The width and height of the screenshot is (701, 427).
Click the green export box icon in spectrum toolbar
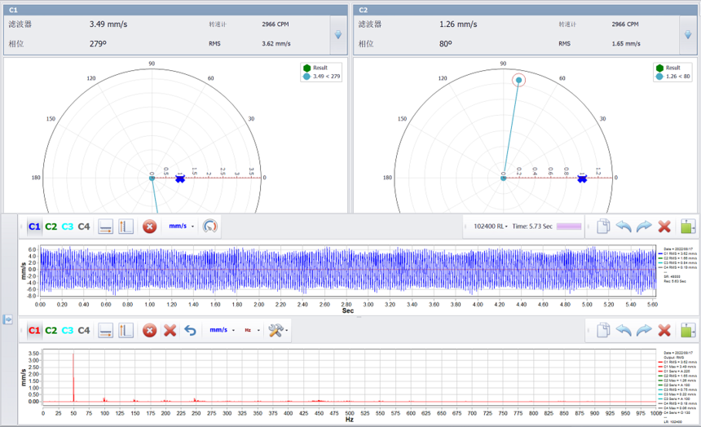[688, 330]
